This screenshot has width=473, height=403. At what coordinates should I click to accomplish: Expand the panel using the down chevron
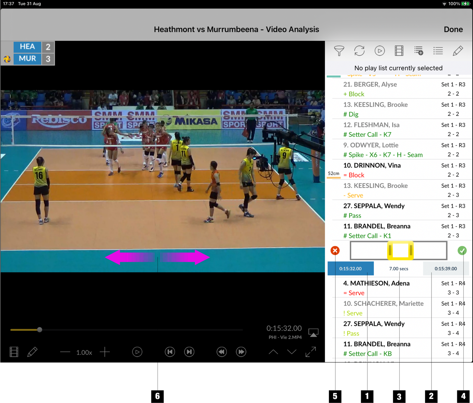pos(292,352)
